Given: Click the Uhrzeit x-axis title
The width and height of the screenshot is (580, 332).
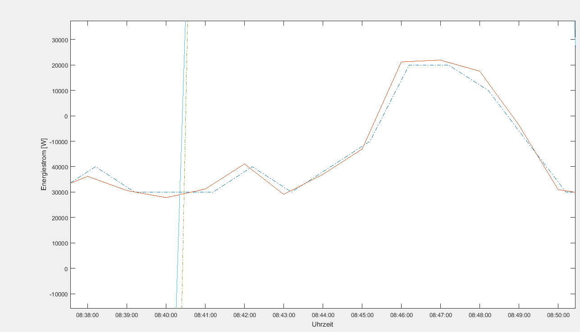Looking at the screenshot, I should pyautogui.click(x=322, y=324).
